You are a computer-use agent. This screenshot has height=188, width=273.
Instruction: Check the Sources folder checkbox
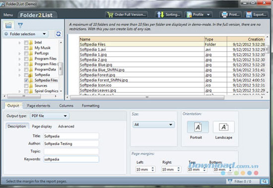(x=26, y=86)
